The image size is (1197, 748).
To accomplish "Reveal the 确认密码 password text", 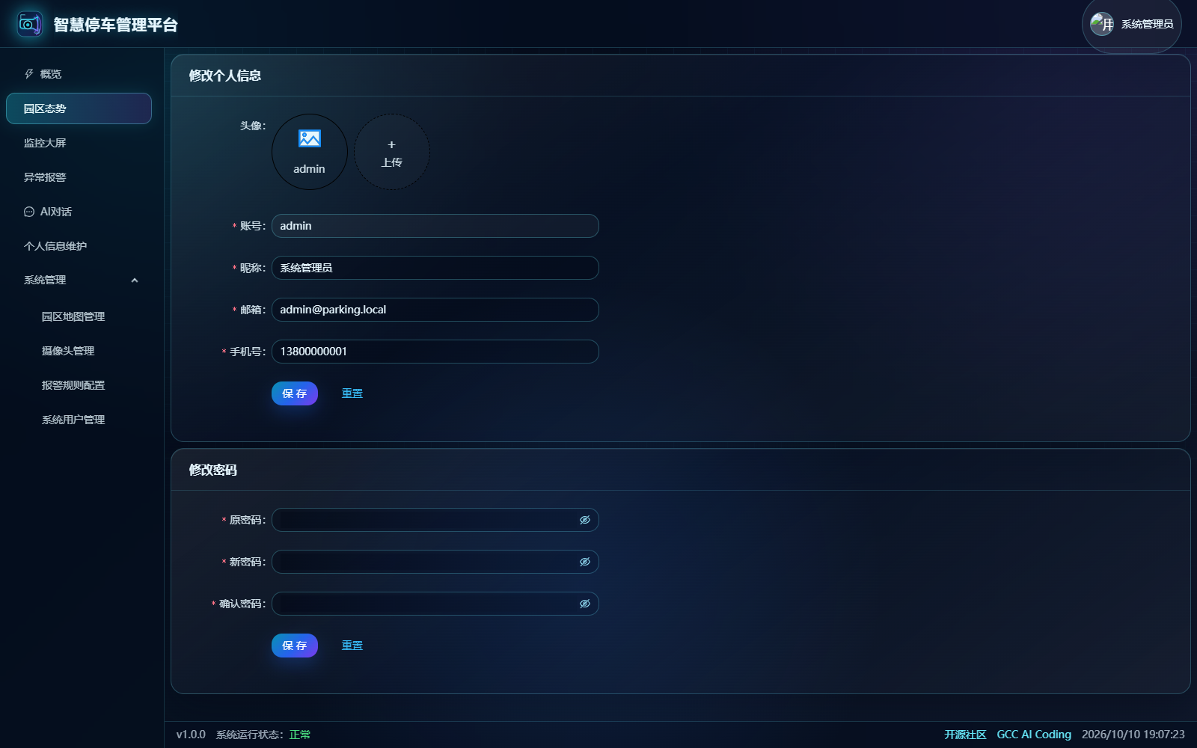I will pyautogui.click(x=585, y=604).
